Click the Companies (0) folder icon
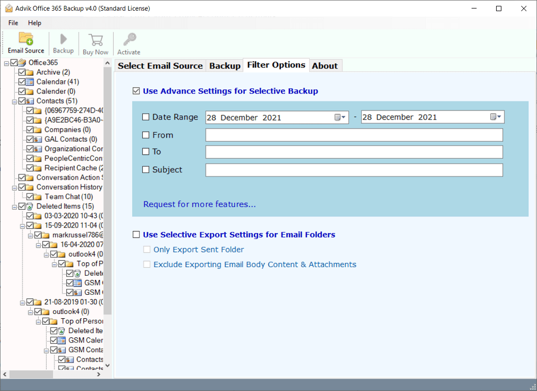537x391 pixels. 38,130
